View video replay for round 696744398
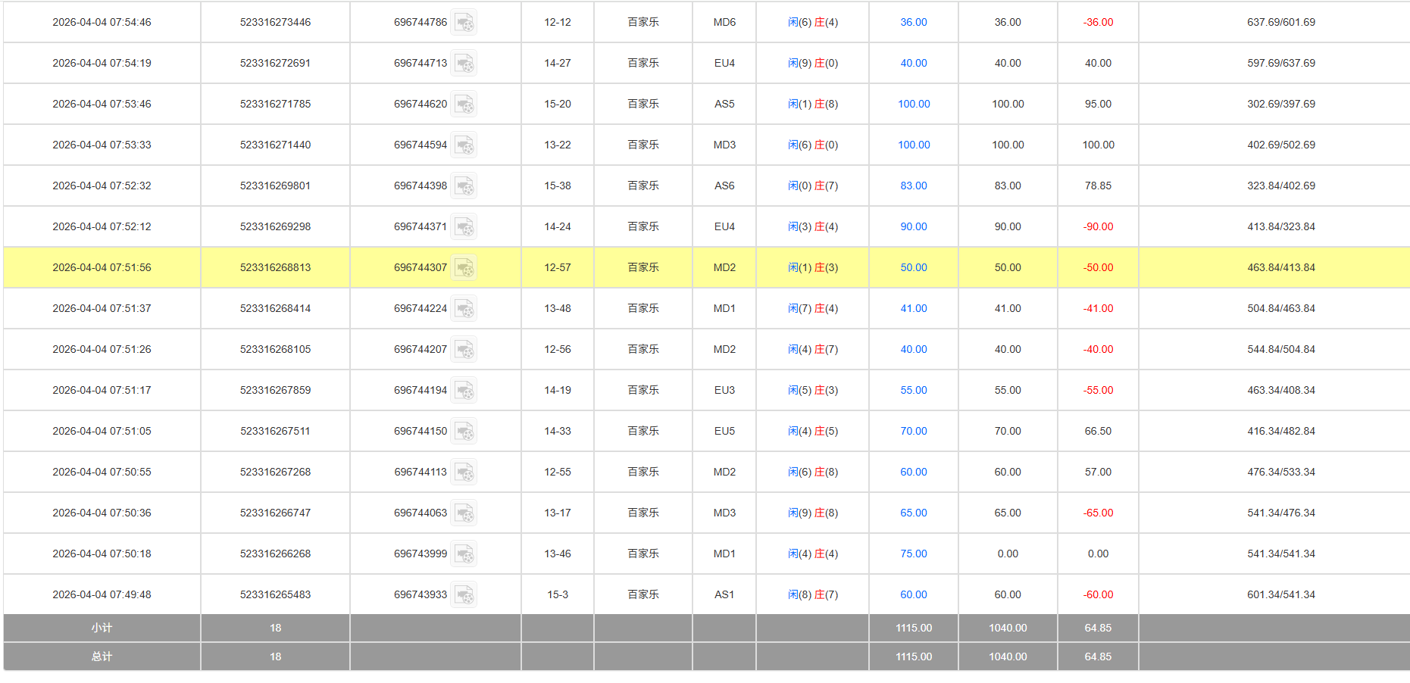The width and height of the screenshot is (1410, 683). point(464,186)
